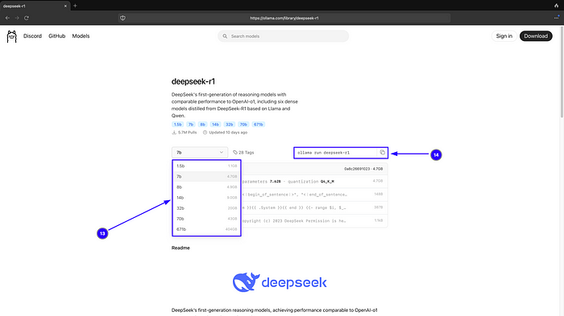
Task: Reload the page with refresh icon
Action: point(27,18)
